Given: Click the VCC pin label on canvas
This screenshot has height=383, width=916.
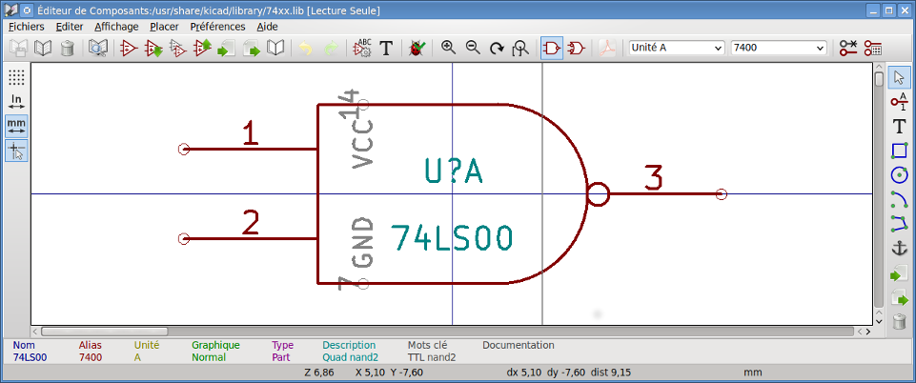Looking at the screenshot, I should click(363, 143).
